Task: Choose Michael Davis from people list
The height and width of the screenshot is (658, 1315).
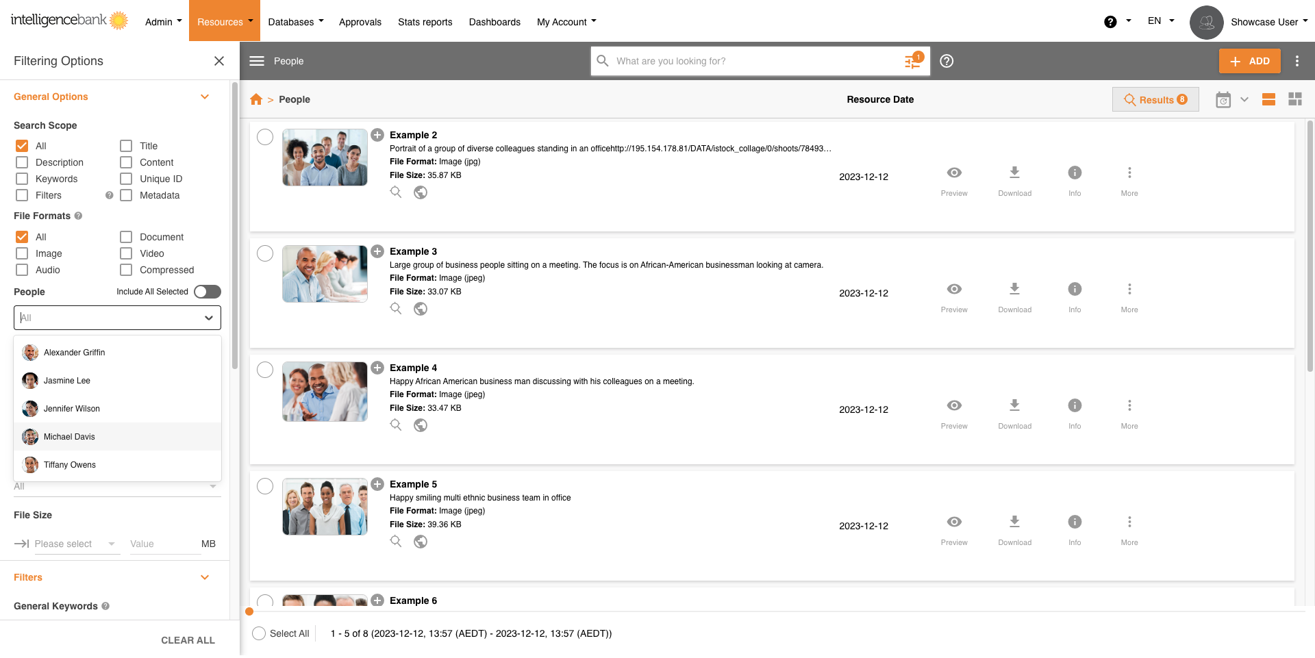Action: (x=117, y=437)
